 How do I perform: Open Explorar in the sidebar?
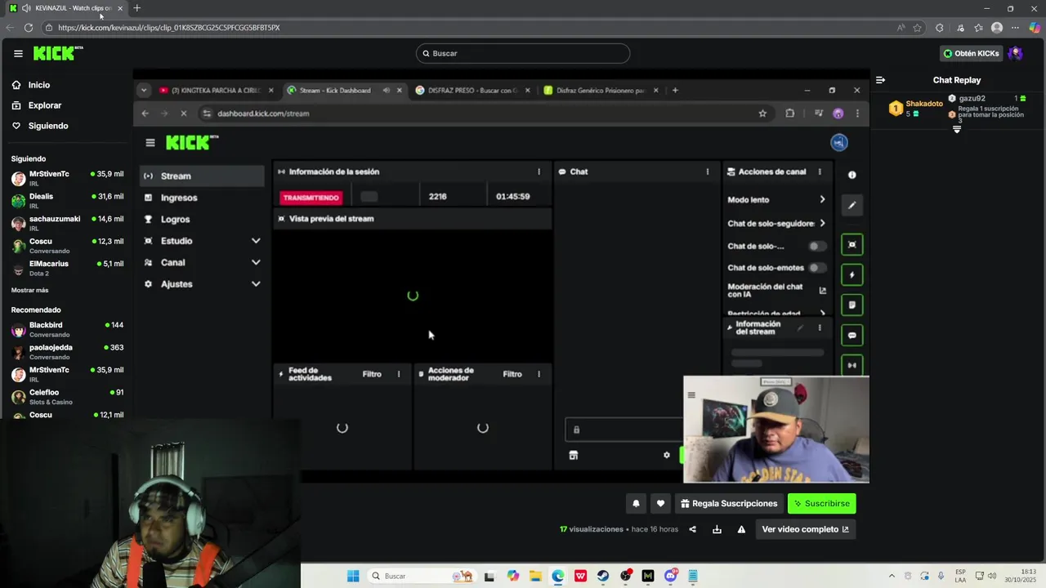point(45,105)
